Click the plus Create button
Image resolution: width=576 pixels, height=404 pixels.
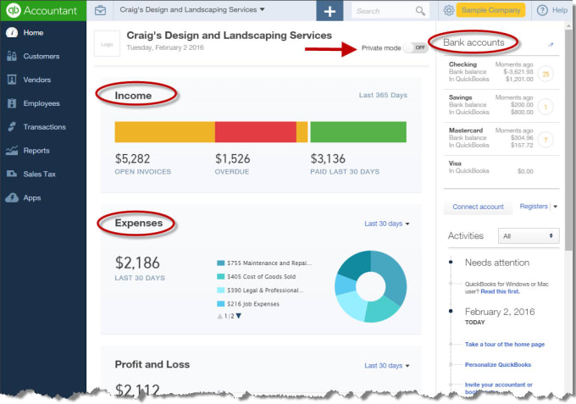click(330, 11)
